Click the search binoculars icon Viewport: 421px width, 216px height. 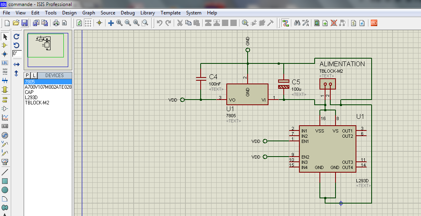tap(297, 23)
